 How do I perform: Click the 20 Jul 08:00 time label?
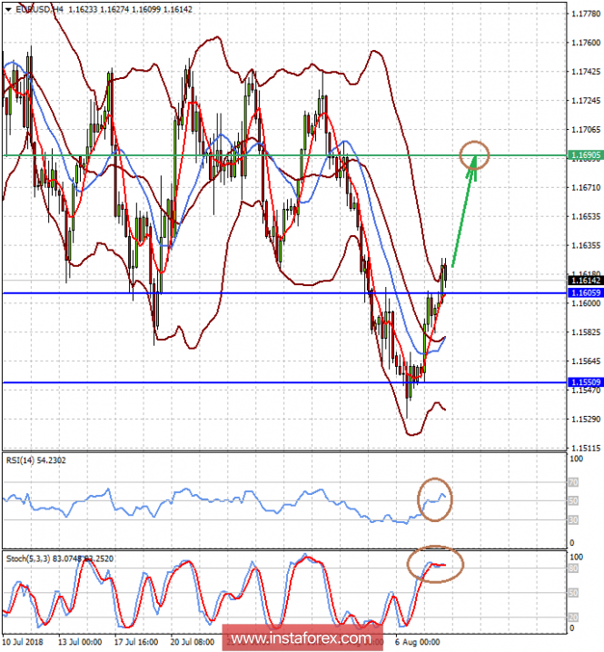tap(193, 642)
